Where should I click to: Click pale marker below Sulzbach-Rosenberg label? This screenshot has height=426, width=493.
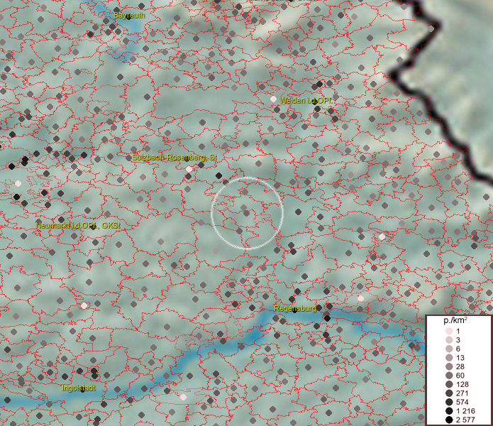pyautogui.click(x=189, y=169)
